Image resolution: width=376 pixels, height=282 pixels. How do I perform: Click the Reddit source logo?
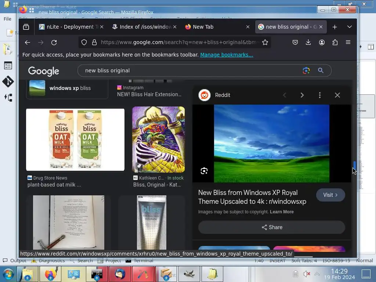205,95
